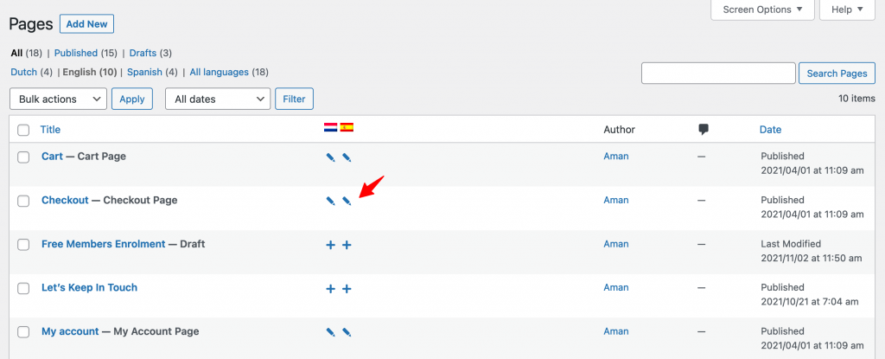885x359 pixels.
Task: Click the Spanish flag column header
Action: coord(347,128)
